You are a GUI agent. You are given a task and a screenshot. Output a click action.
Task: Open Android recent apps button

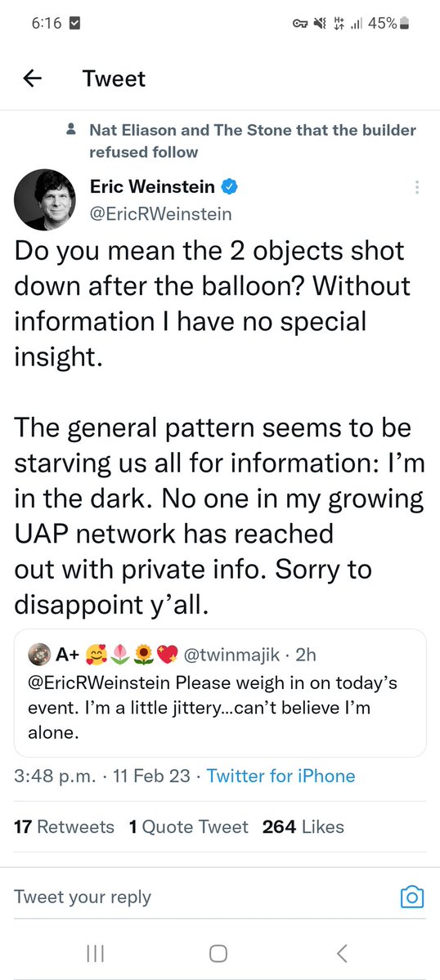tap(94, 952)
